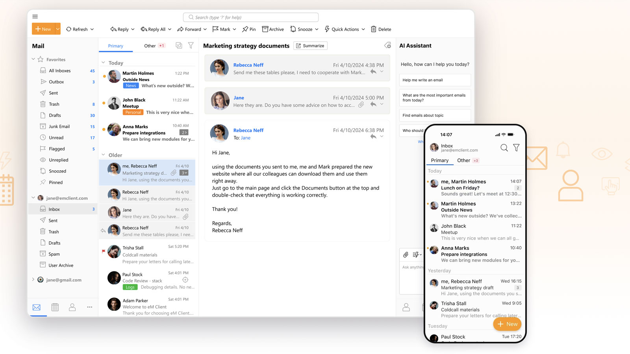The height and width of the screenshot is (354, 630).
Task: Delete the selected email
Action: click(x=381, y=29)
